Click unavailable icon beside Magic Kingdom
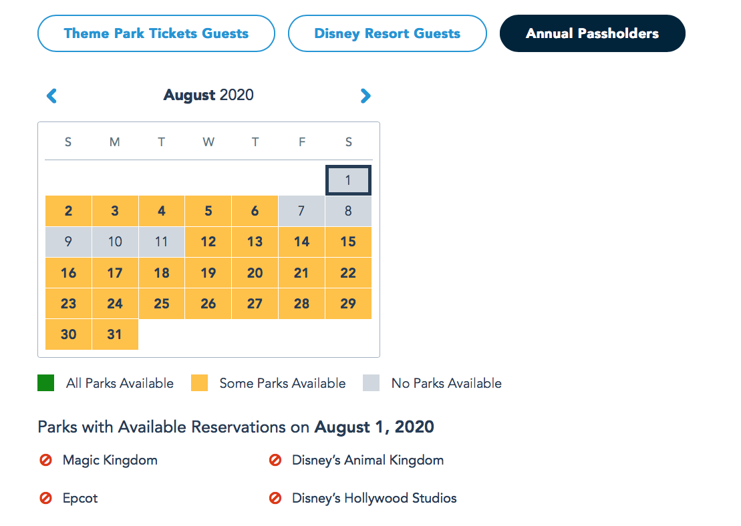Image resolution: width=741 pixels, height=526 pixels. [x=46, y=460]
